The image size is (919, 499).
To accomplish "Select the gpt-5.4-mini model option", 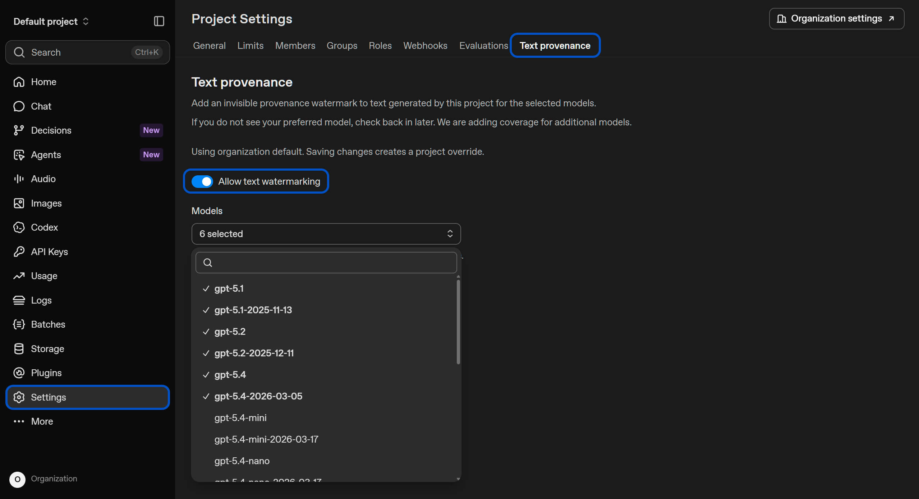I will pyautogui.click(x=326, y=418).
